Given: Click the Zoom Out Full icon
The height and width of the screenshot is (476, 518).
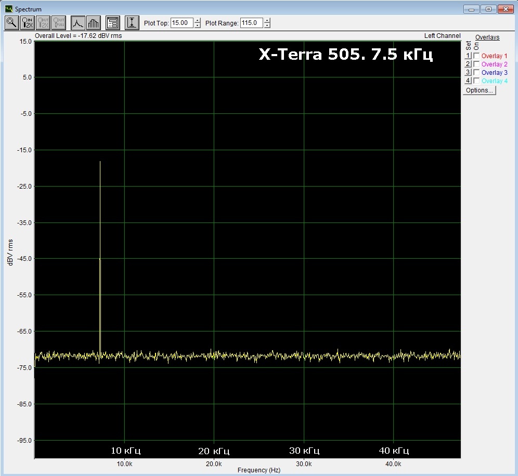Looking at the screenshot, I should pyautogui.click(x=58, y=22).
